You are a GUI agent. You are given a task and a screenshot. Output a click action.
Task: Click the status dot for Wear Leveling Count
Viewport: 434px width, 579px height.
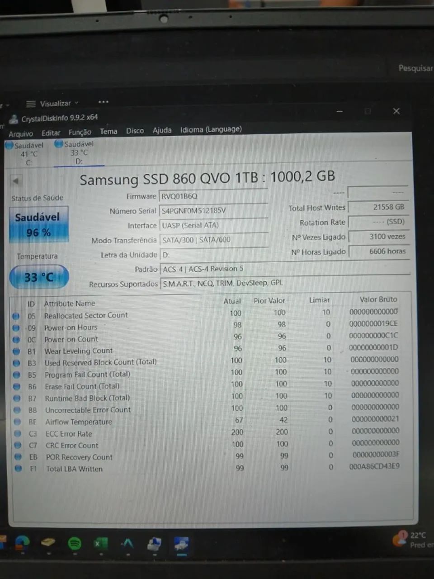[16, 351]
